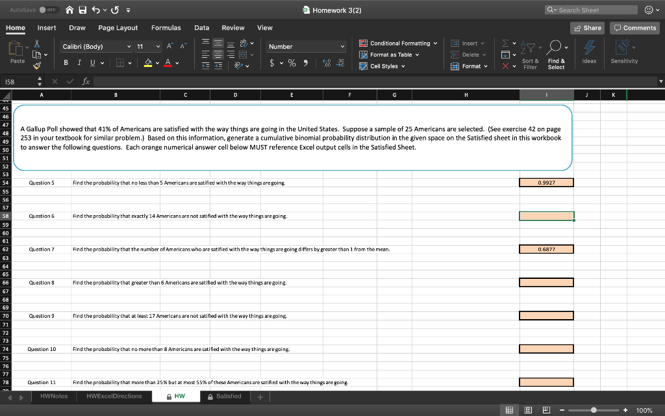Select the Format Painter icon
This screenshot has height=416, width=665.
[x=37, y=65]
